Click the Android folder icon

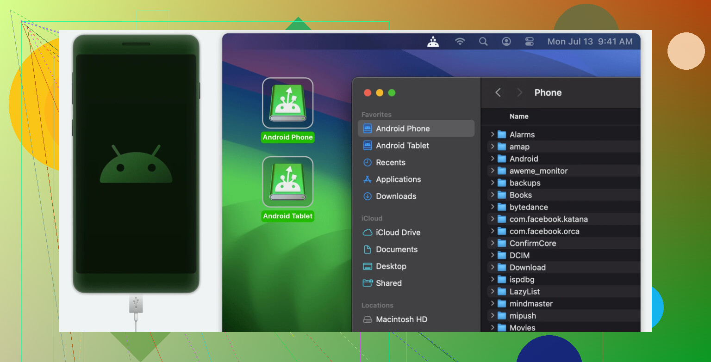click(x=502, y=159)
